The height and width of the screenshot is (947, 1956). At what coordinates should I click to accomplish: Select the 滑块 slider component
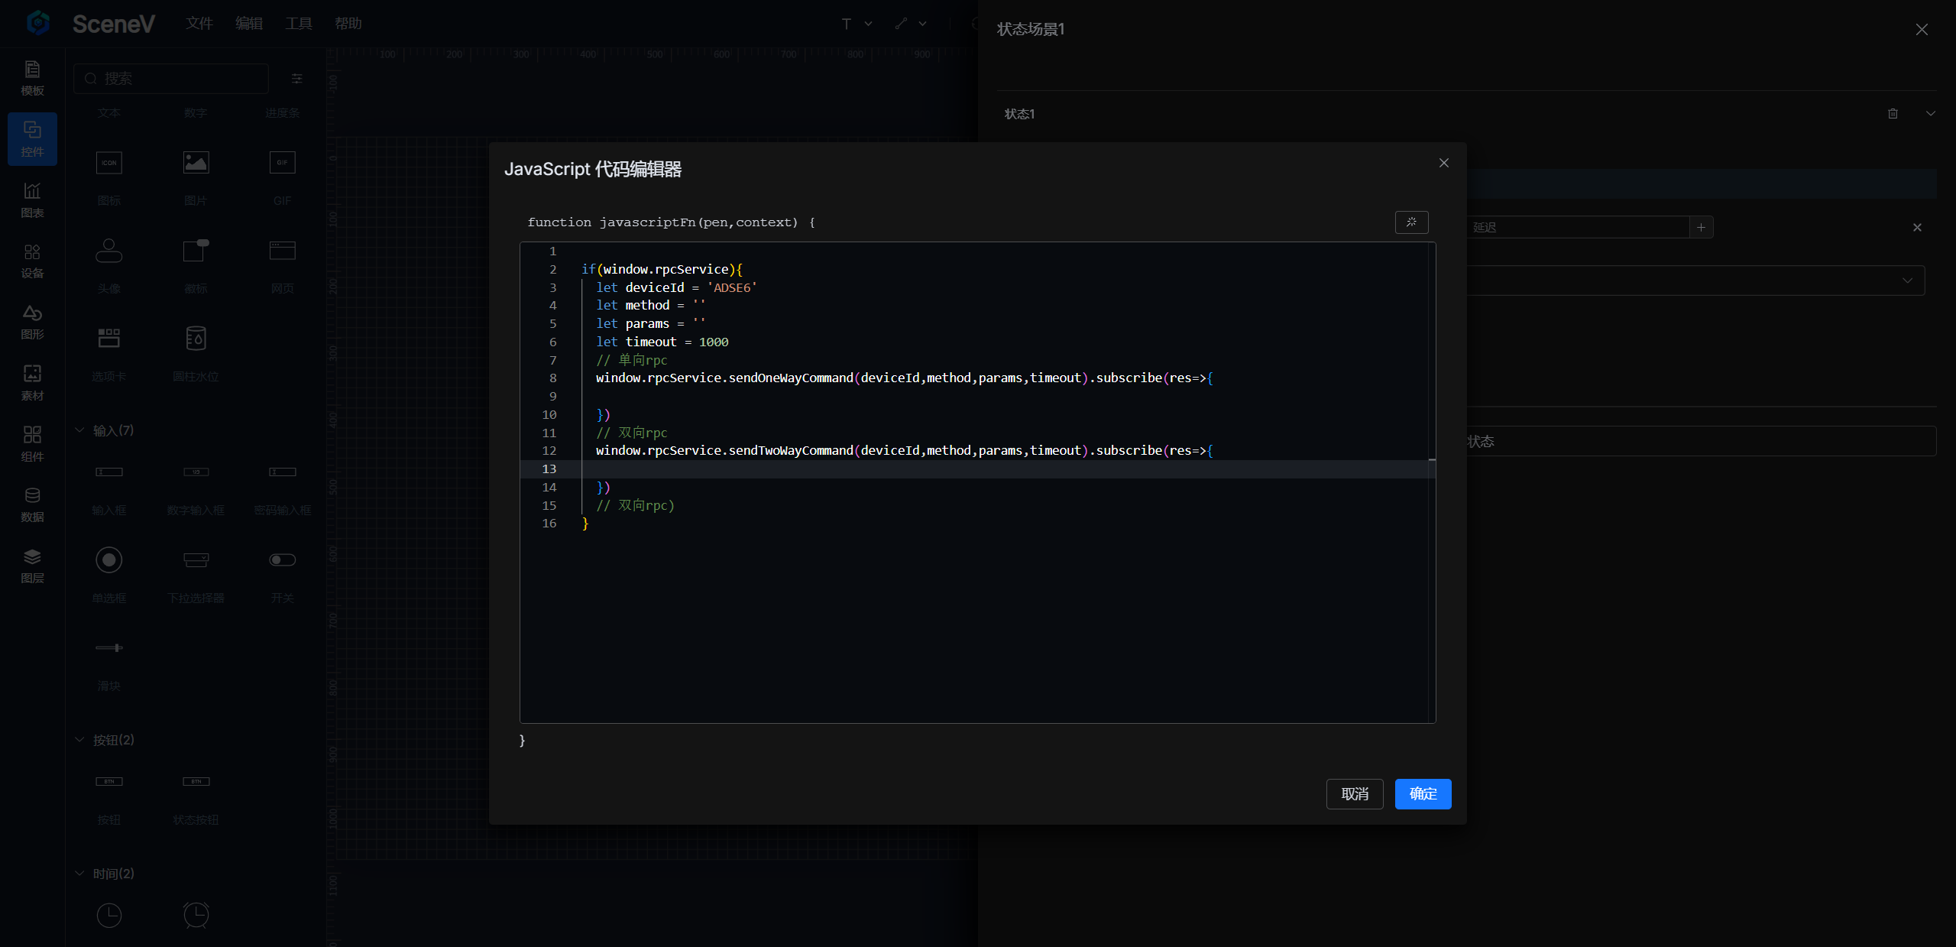[x=109, y=648]
